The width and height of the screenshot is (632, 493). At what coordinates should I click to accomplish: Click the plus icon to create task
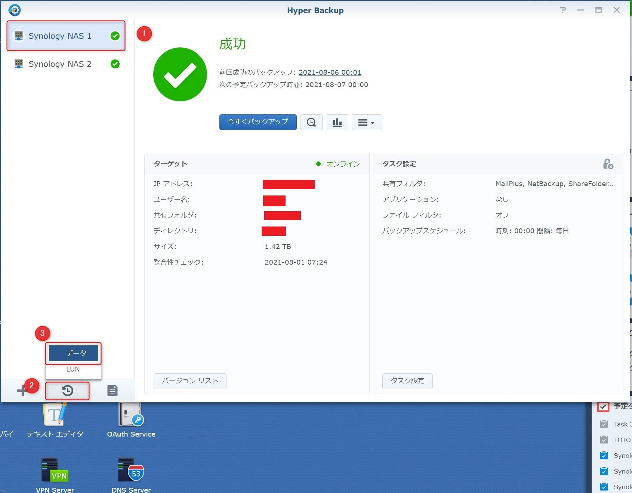(x=22, y=391)
